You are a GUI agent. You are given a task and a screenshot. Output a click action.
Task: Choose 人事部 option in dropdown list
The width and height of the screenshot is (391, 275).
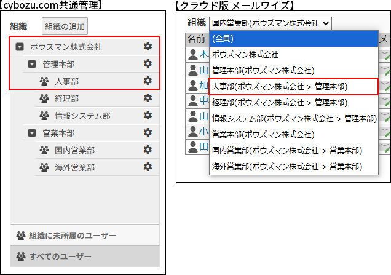[x=293, y=87]
